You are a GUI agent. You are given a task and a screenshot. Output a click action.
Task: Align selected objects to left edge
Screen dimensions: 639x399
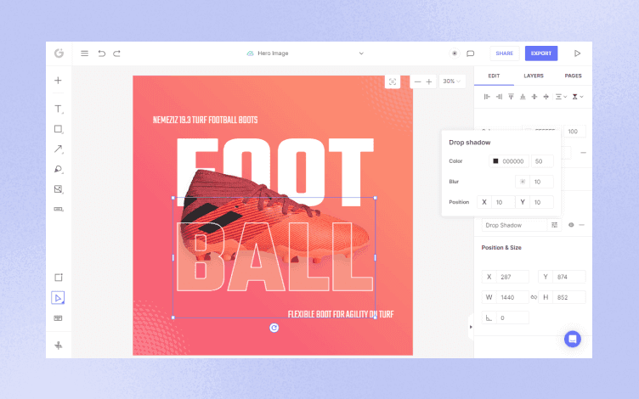(487, 97)
